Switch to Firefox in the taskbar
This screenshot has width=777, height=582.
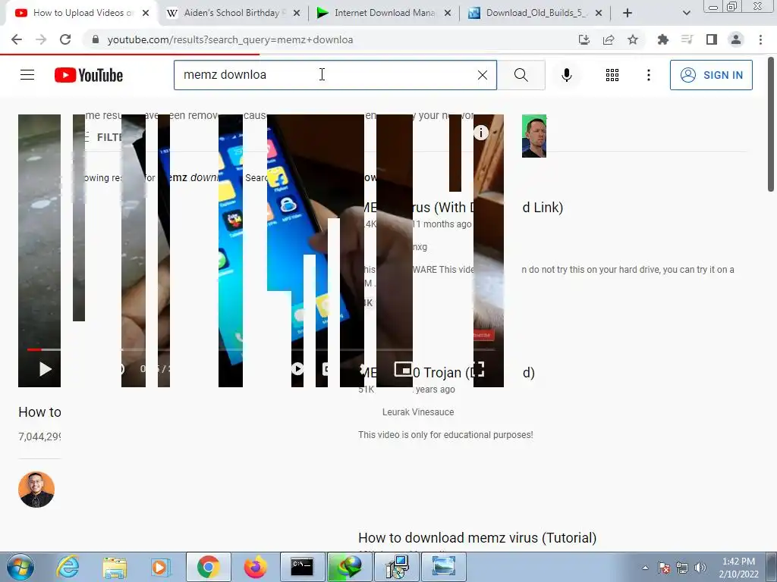pyautogui.click(x=255, y=567)
